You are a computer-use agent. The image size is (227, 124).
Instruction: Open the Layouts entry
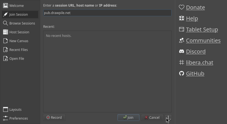[15, 110]
